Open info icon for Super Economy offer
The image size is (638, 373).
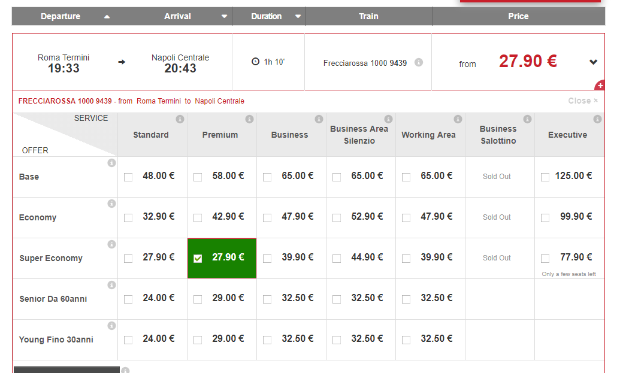111,244
